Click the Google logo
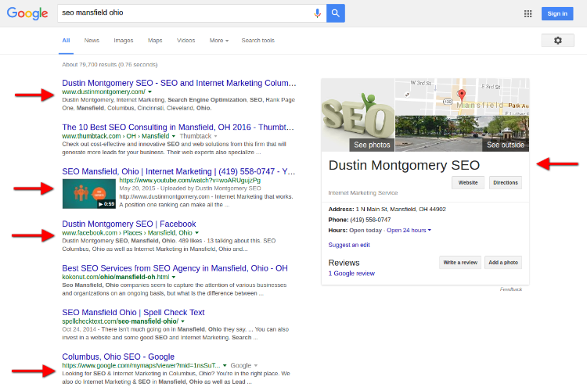This screenshot has width=587, height=391. (x=27, y=13)
